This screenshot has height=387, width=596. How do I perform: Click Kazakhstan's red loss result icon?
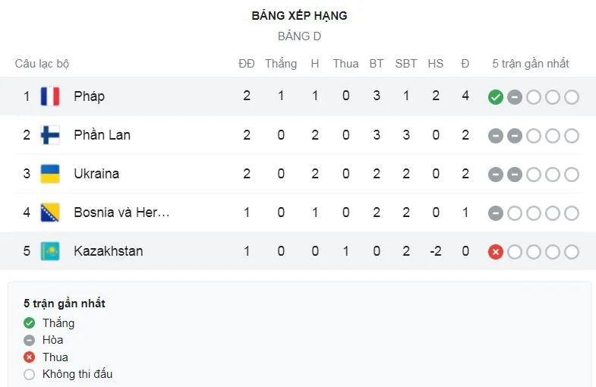coord(496,252)
